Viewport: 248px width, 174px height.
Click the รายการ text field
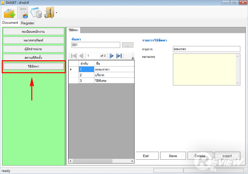tap(206, 49)
